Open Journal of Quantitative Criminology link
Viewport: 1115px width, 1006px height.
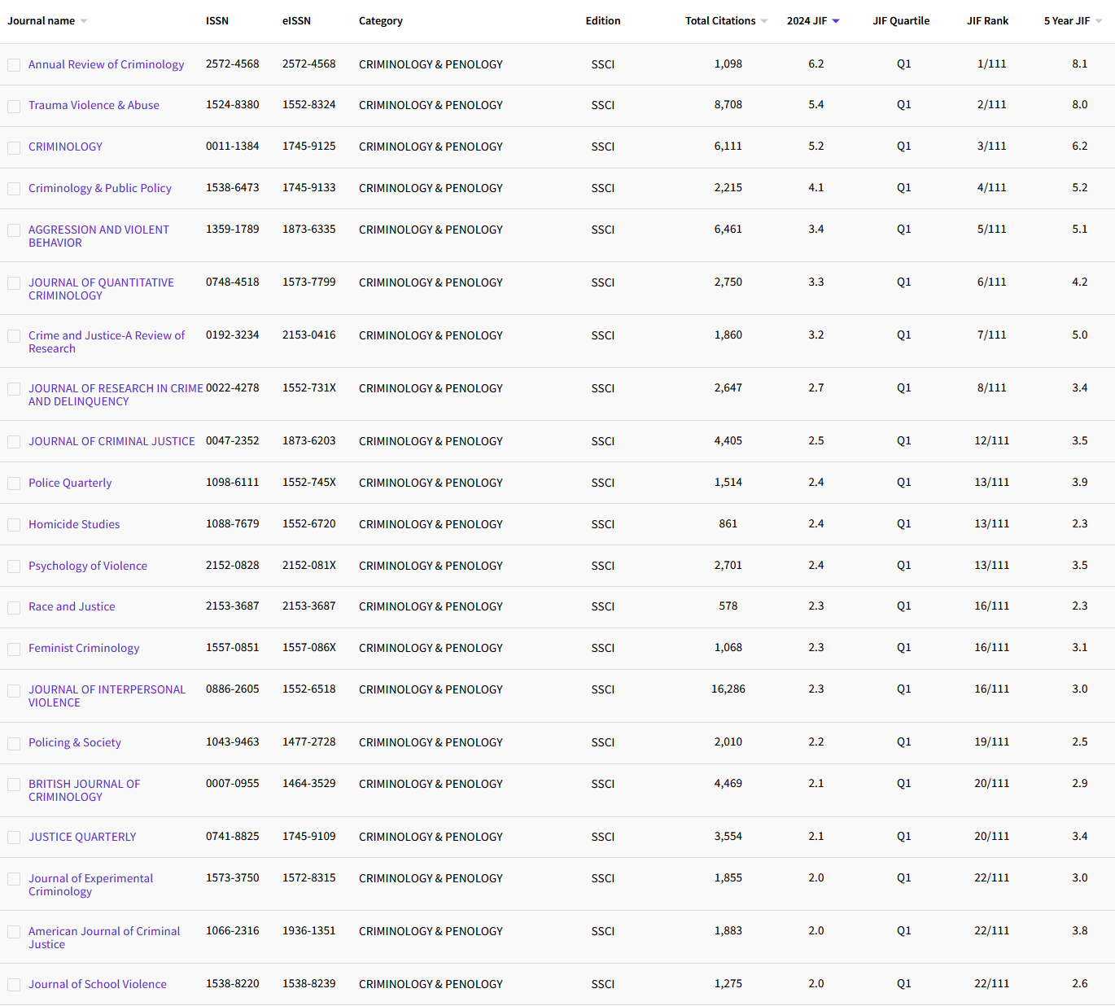tap(101, 289)
